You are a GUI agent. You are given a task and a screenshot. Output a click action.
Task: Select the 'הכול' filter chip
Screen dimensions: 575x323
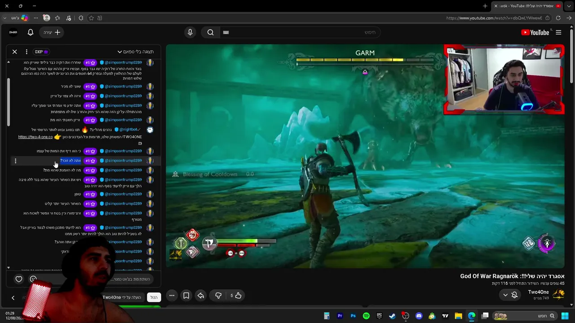click(154, 297)
